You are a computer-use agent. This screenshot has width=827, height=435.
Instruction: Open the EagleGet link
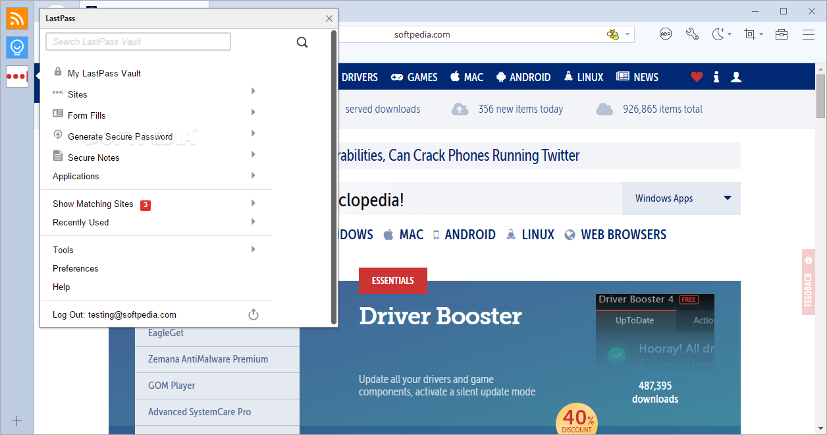pyautogui.click(x=166, y=333)
